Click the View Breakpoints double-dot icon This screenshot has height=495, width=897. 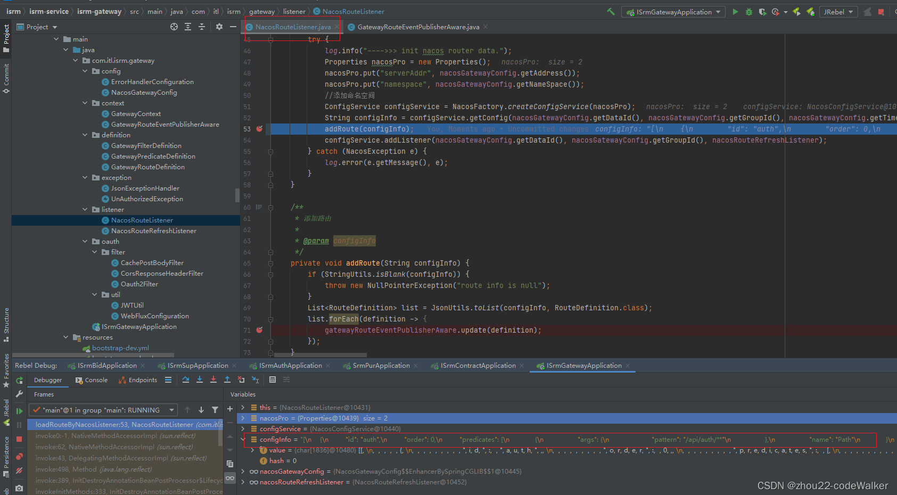(x=19, y=457)
